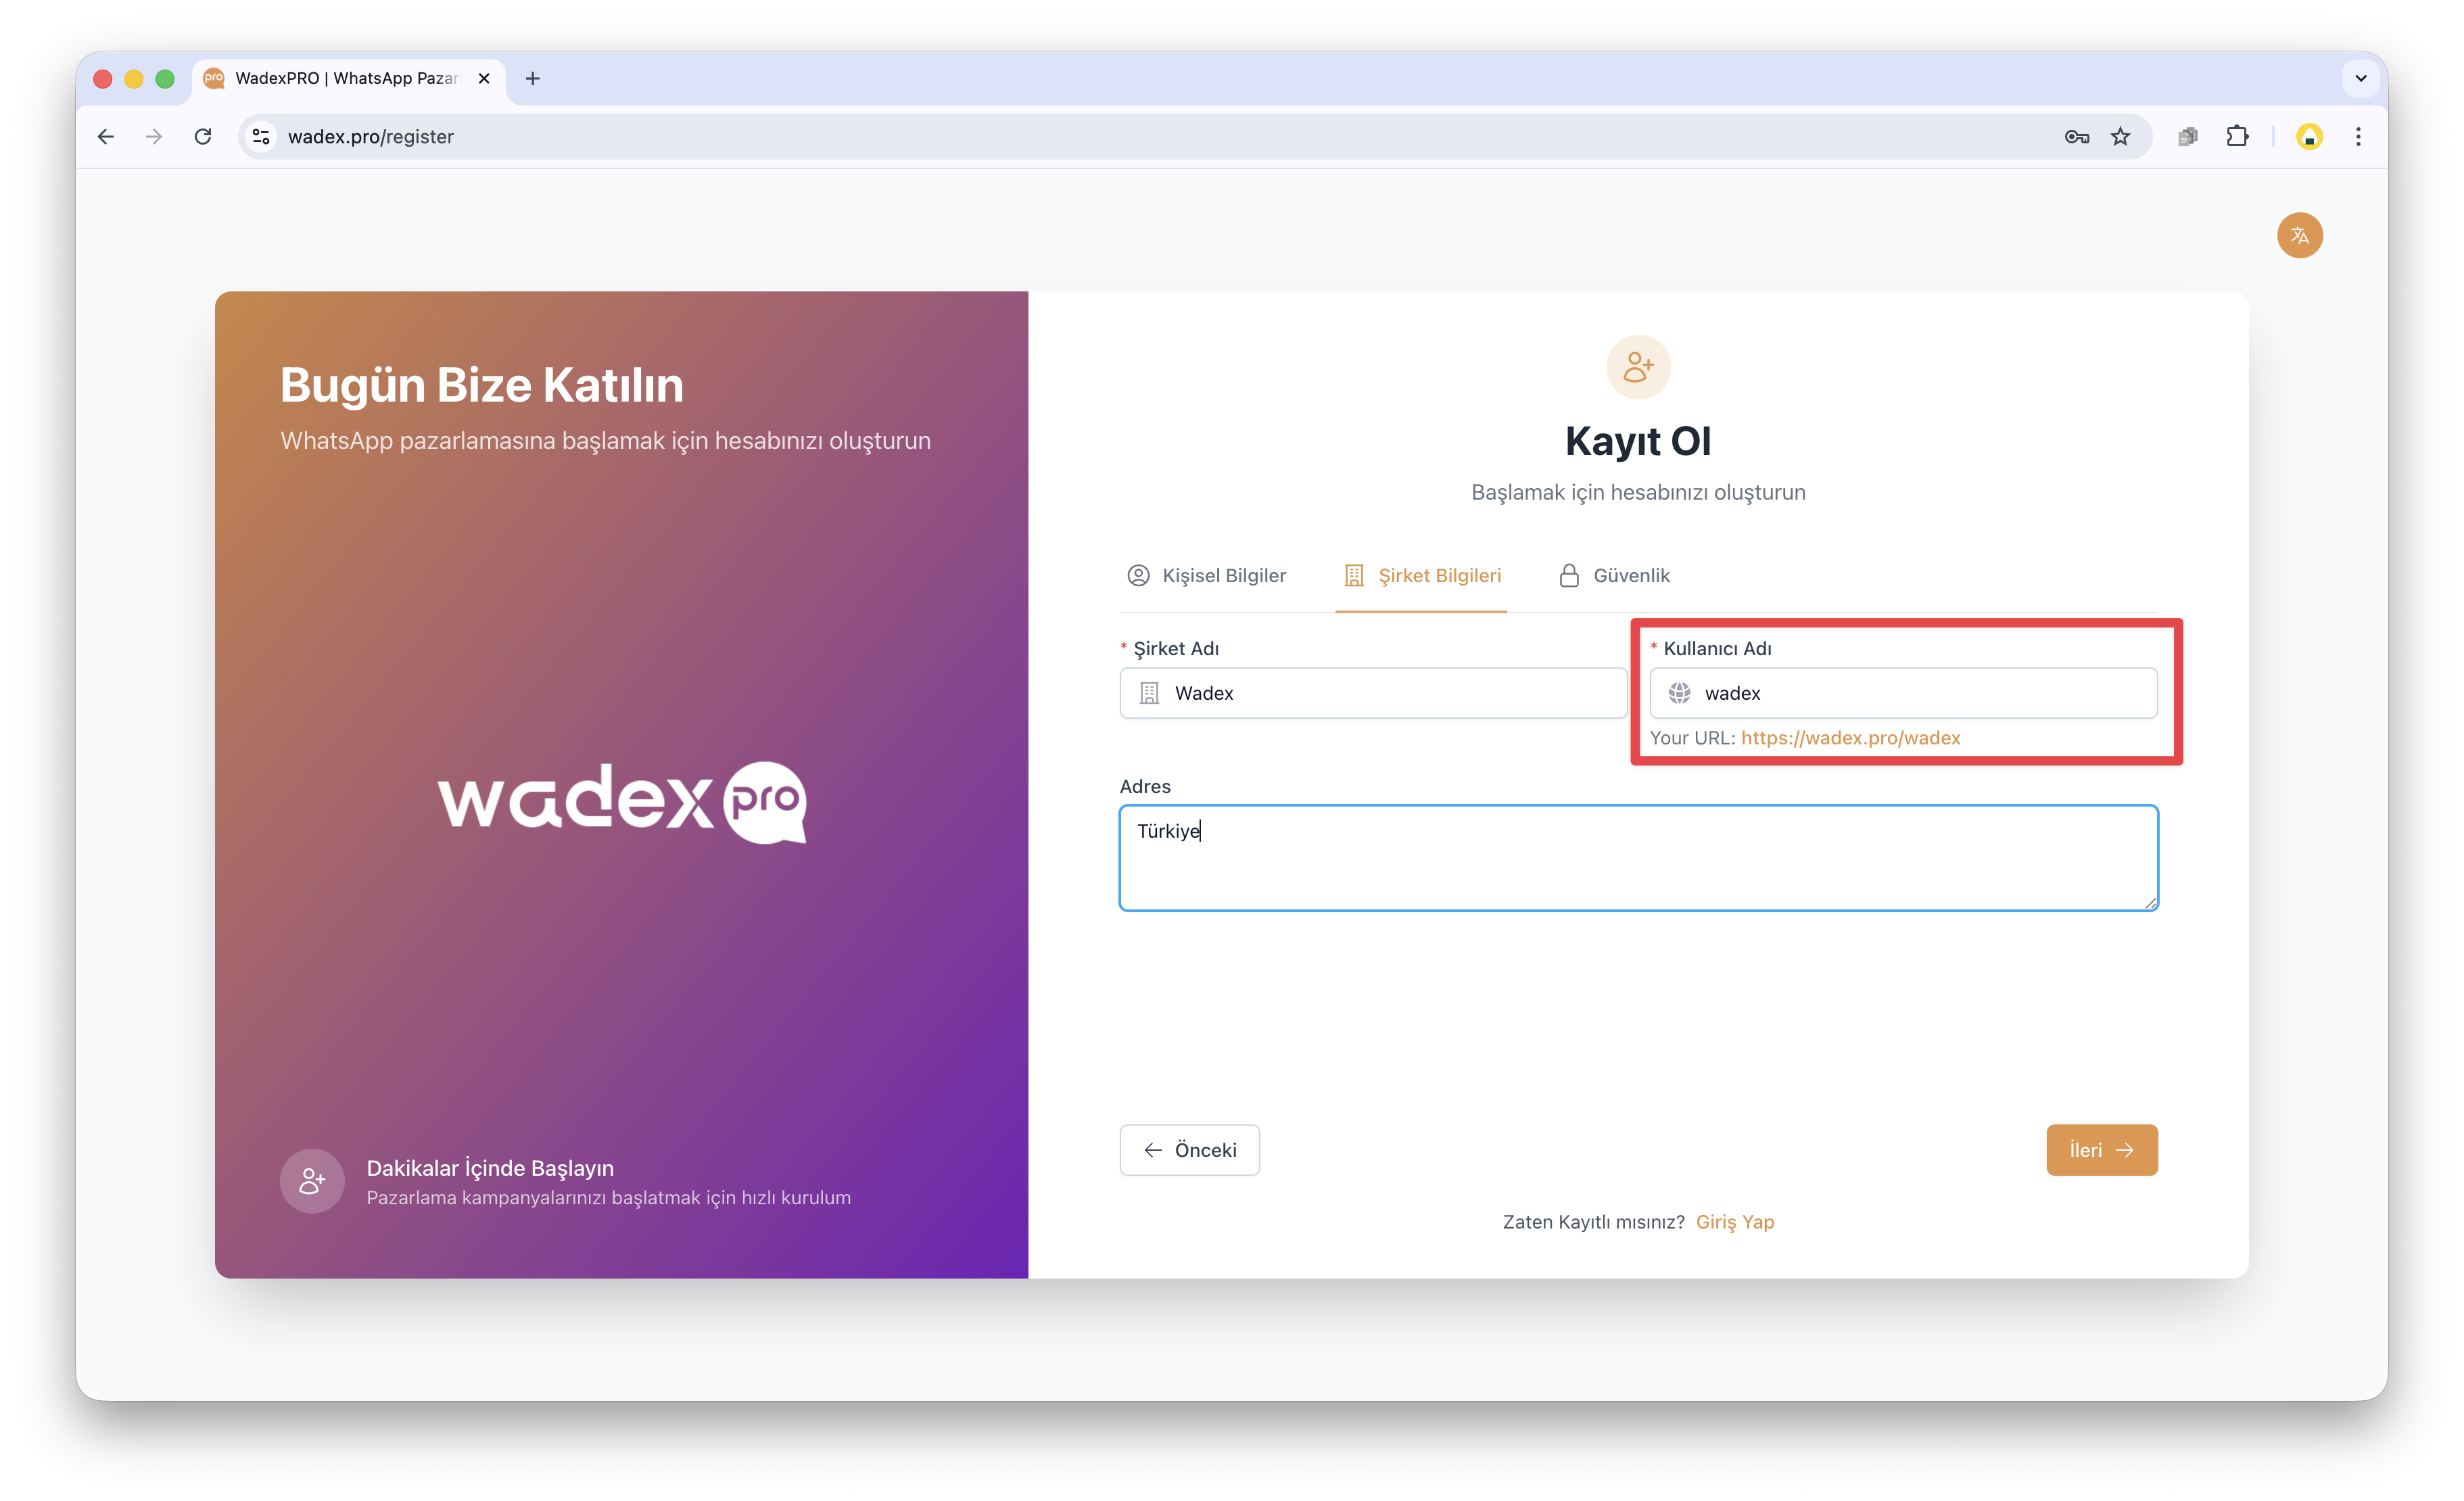Switch to Kişisel Bilgiler tab
The image size is (2464, 1501).
(1207, 575)
